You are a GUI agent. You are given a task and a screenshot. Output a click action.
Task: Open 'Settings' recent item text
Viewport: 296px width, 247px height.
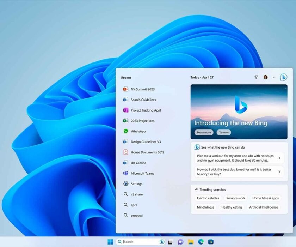[x=136, y=184]
